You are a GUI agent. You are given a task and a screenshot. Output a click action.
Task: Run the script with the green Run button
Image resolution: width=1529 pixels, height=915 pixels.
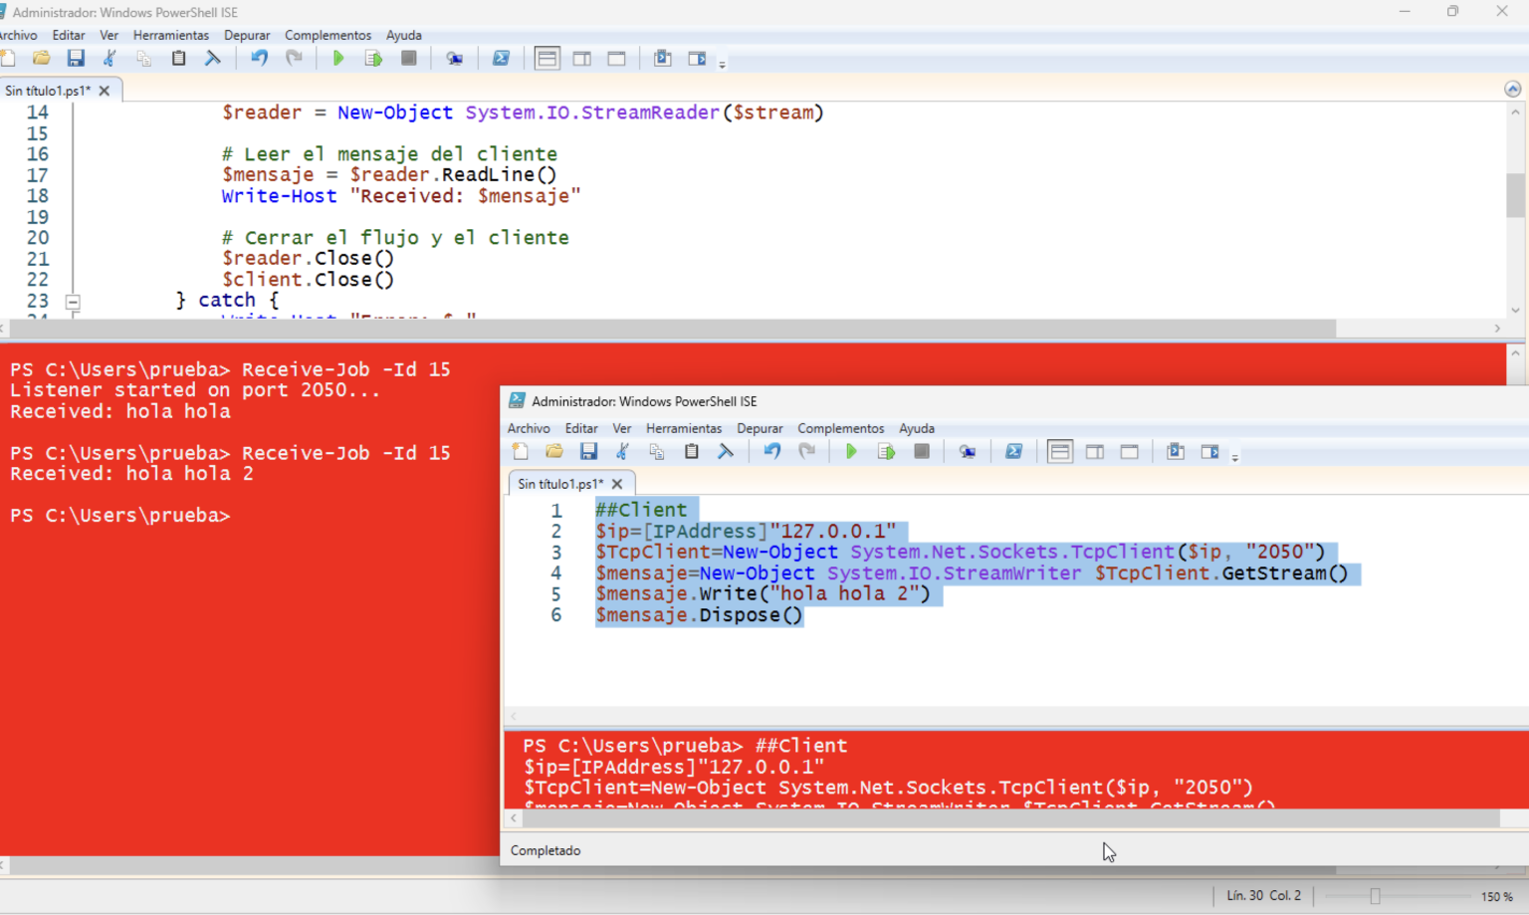coord(338,58)
